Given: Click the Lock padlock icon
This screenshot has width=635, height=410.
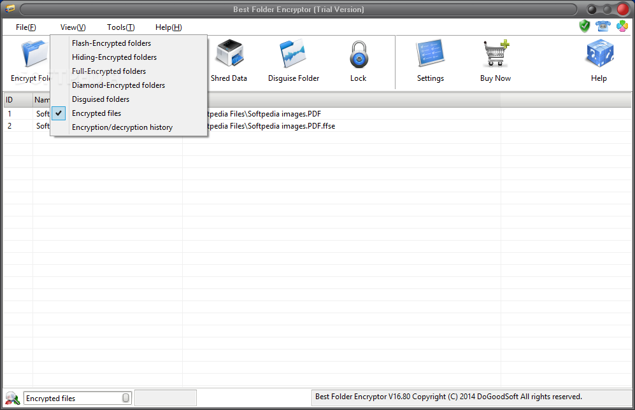Looking at the screenshot, I should 359,54.
